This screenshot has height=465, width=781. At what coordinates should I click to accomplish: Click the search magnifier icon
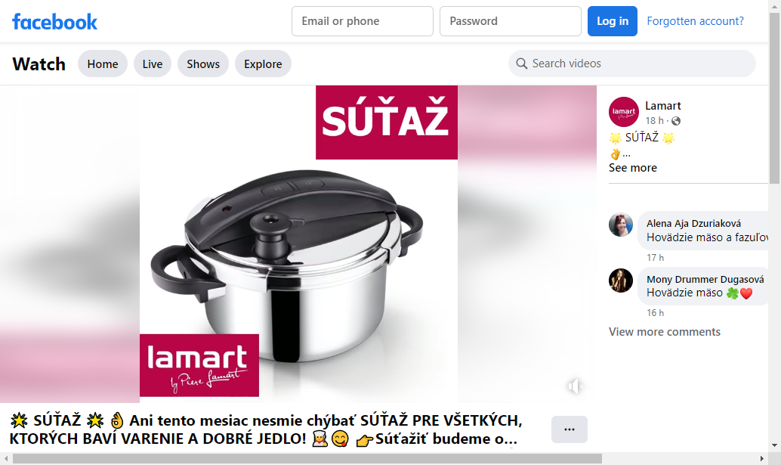(521, 64)
